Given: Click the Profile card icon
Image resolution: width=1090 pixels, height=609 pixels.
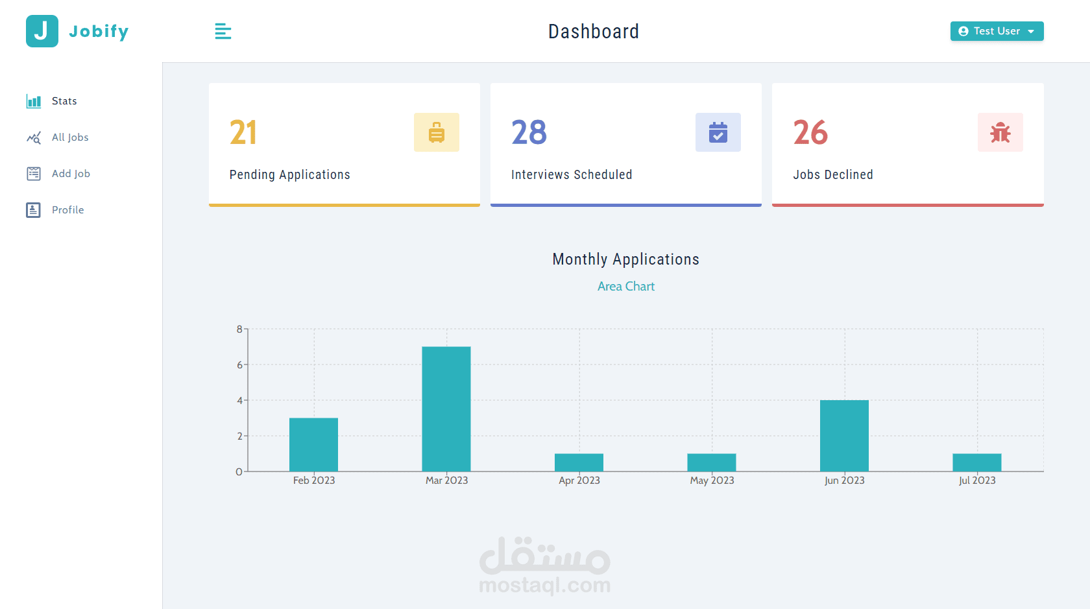Looking at the screenshot, I should point(34,210).
